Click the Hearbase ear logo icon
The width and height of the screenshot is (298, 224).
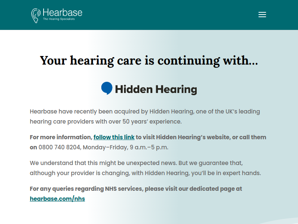[36, 16]
